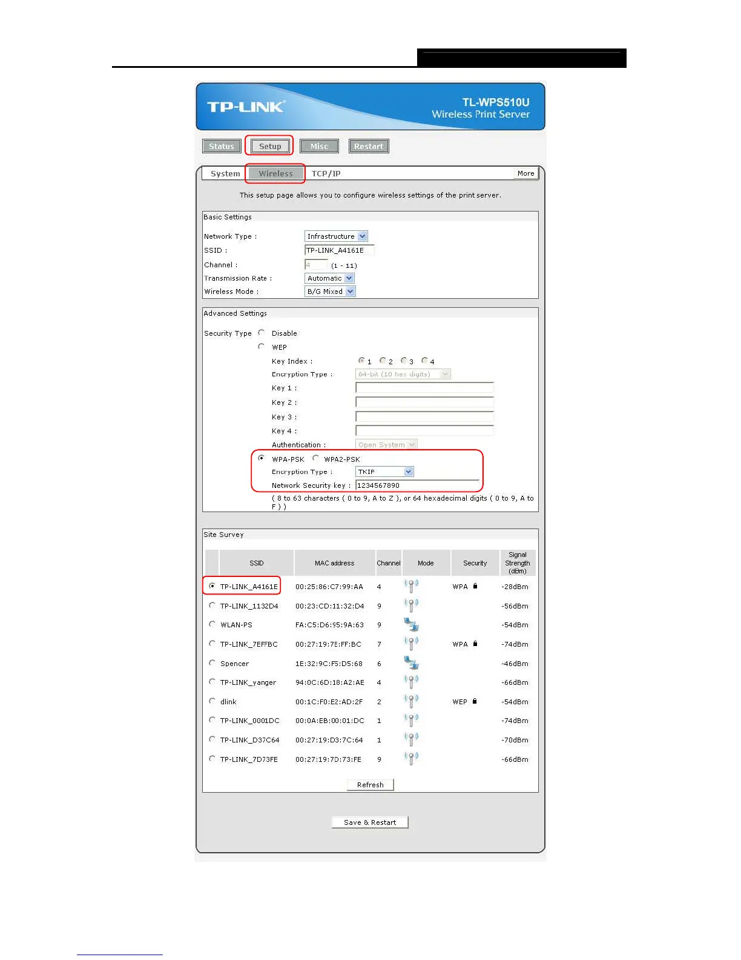Image resolution: width=741 pixels, height=960 pixels.
Task: Choose Key Index 2 radio button
Action: (x=383, y=361)
